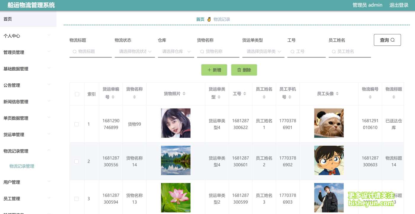Click the 已送达仓库 cell in row 1
This screenshot has width=415, height=214.
pyautogui.click(x=394, y=124)
